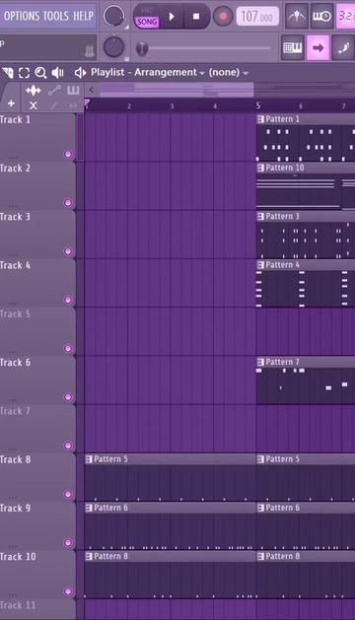This screenshot has height=620, width=355.
Task: Toggle auto-scrolling arrow button
Action: (x=318, y=48)
